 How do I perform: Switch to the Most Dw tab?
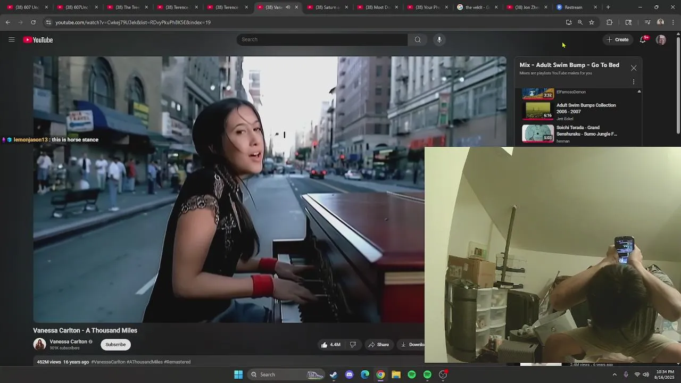pos(377,7)
